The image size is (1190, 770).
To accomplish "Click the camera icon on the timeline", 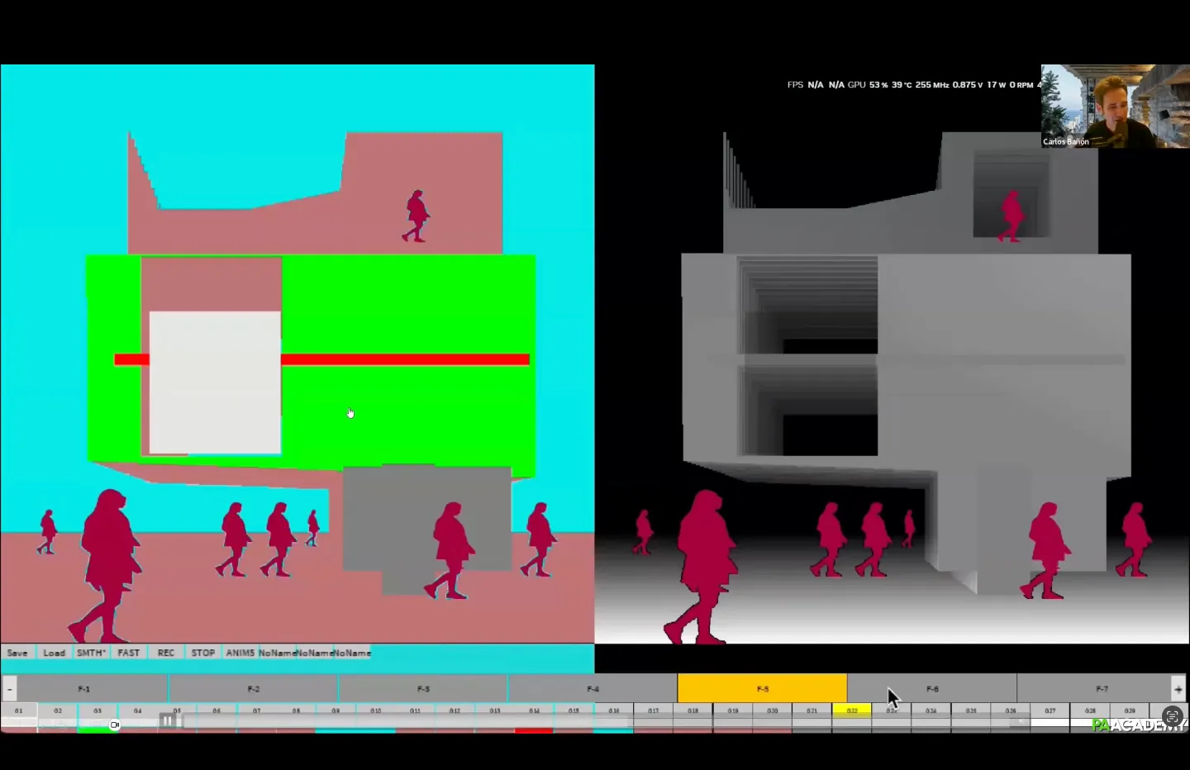I will [x=115, y=725].
